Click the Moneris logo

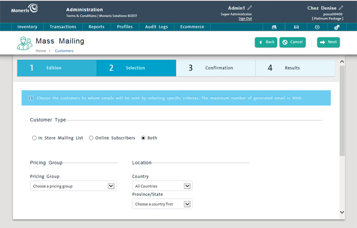[x=25, y=8]
